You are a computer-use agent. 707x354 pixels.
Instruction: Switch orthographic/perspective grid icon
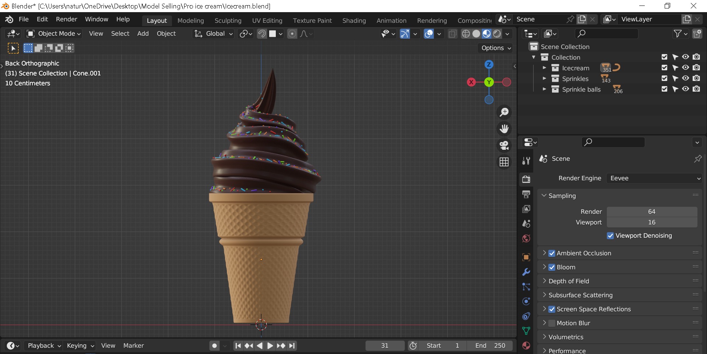pos(504,162)
